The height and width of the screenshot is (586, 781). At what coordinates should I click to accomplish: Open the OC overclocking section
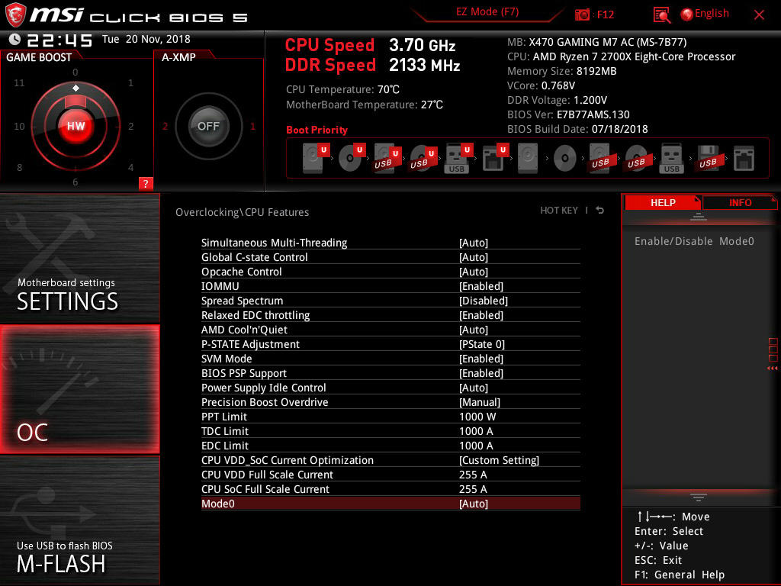click(79, 389)
